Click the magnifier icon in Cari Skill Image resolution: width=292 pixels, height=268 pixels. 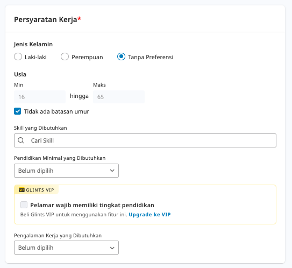point(20,140)
